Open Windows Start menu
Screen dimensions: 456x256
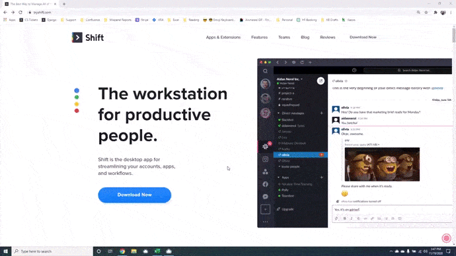pyautogui.click(x=5, y=251)
